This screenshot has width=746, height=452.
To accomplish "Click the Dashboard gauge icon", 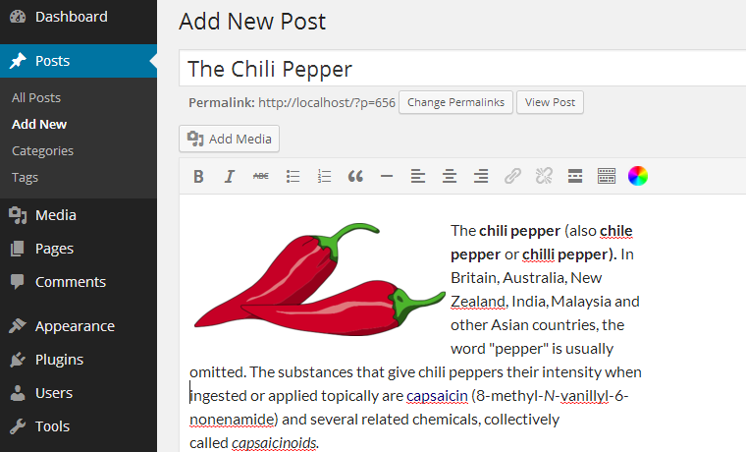I will [18, 17].
